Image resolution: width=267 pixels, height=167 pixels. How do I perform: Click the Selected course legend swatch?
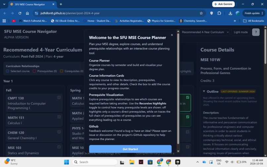[x=8, y=71]
